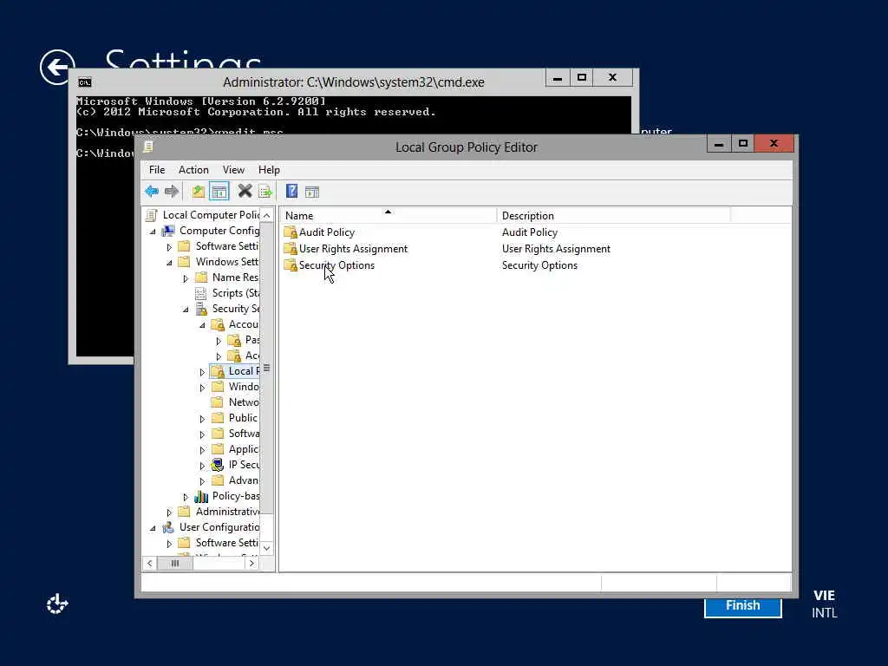
Task: Click tree horizontal scrollbar left arrow
Action: pyautogui.click(x=149, y=564)
